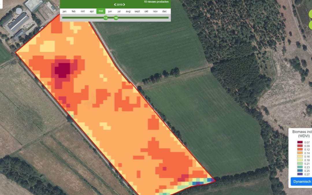Select the month jan
Viewport: 312px width, 195px height.
[x=64, y=11]
